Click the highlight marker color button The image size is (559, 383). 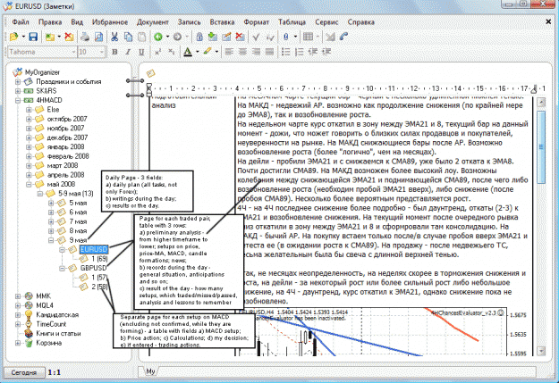(x=208, y=52)
